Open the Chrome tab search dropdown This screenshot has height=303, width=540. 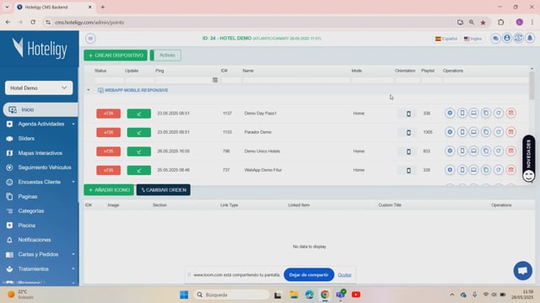[7, 7]
